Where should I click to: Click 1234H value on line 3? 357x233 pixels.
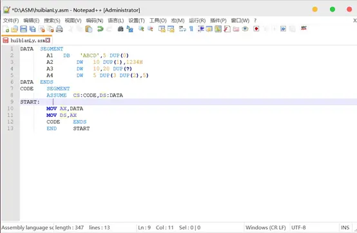[134, 62]
